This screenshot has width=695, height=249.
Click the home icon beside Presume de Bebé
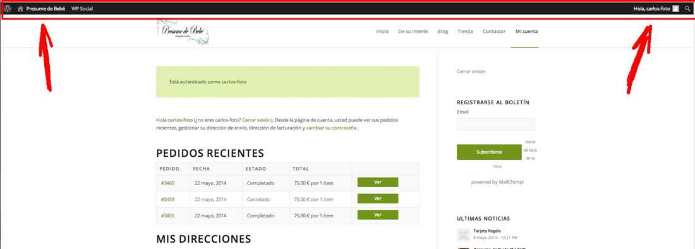[x=20, y=8]
